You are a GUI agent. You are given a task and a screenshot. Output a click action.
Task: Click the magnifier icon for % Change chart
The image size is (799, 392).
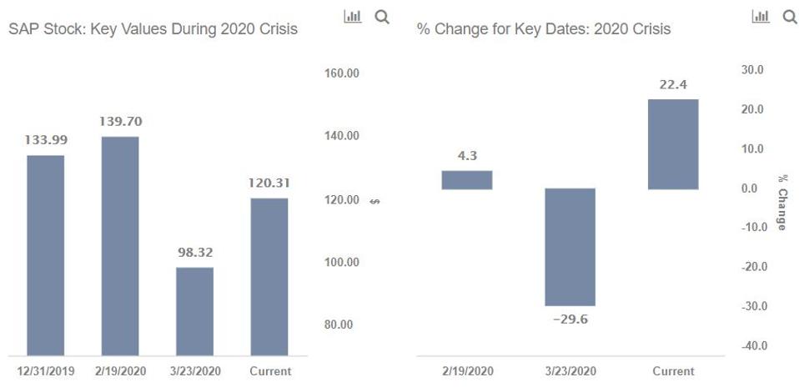pyautogui.click(x=790, y=17)
